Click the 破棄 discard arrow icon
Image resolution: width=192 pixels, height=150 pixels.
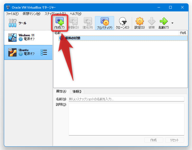pos(152,21)
